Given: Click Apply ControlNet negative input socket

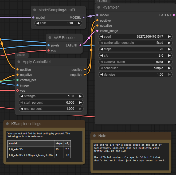Looking at the screenshot, I should click(x=18, y=75).
